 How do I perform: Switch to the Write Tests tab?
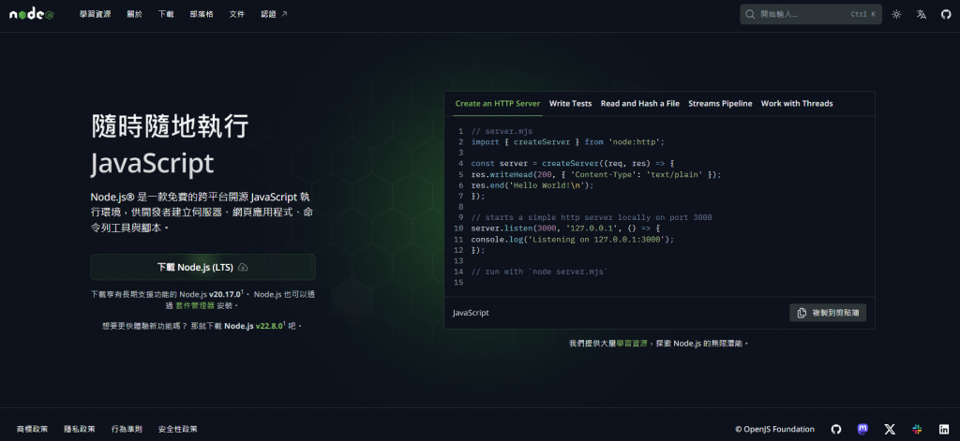tap(571, 103)
